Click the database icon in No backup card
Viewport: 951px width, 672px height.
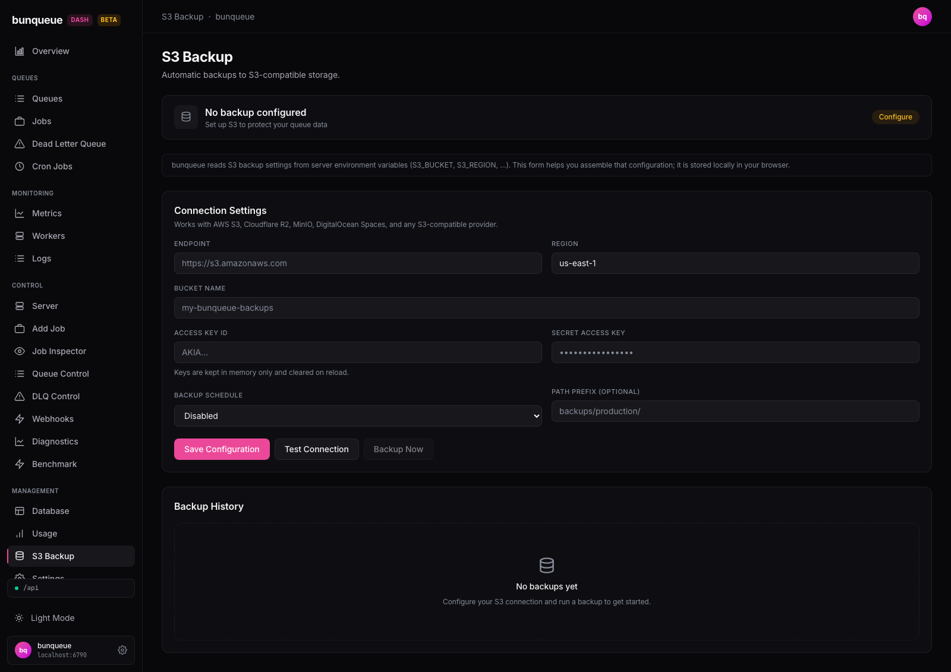point(186,117)
